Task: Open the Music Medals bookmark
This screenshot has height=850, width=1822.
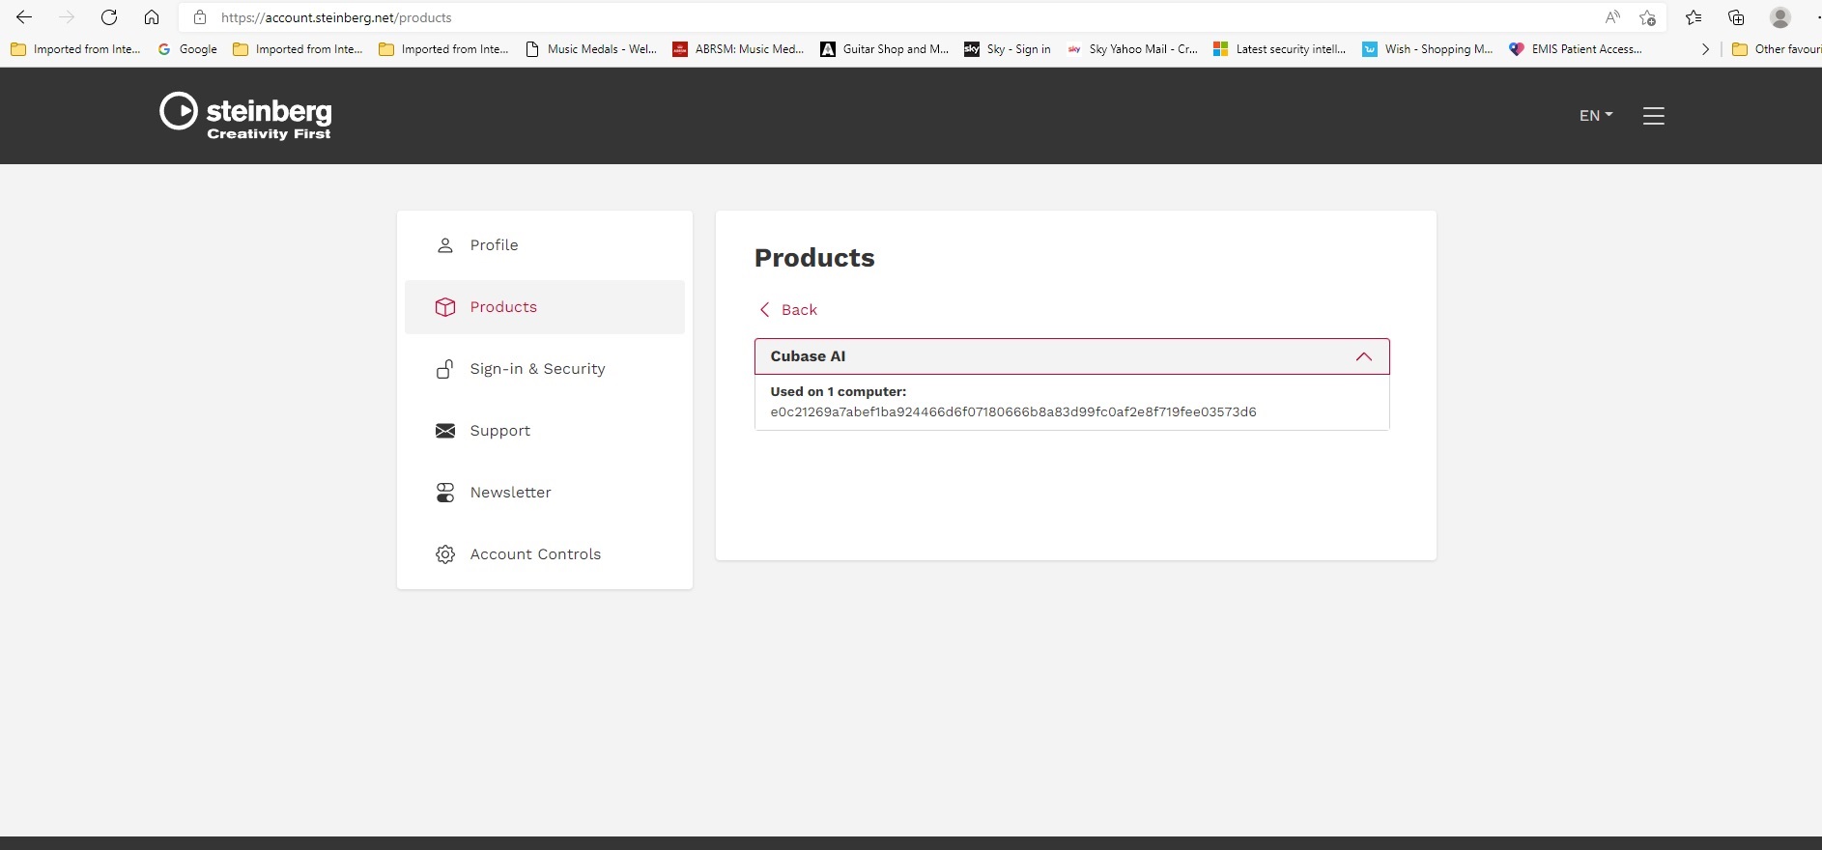Action: (x=591, y=49)
